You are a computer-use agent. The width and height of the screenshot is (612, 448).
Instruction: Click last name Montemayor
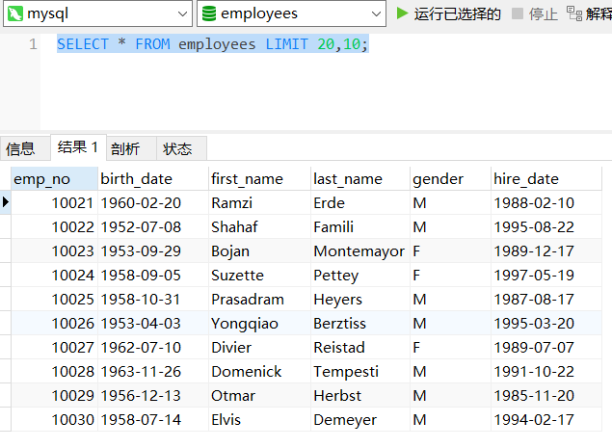[359, 251]
